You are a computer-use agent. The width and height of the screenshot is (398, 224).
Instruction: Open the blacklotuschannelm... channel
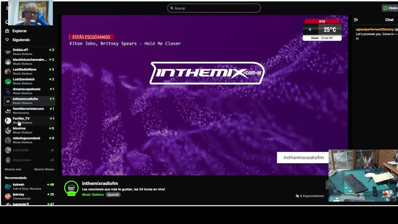pos(30,62)
